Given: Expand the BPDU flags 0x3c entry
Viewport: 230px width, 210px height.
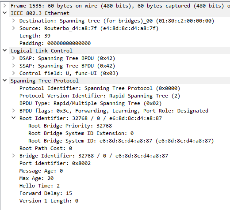Looking at the screenshot, I should 14,111.
